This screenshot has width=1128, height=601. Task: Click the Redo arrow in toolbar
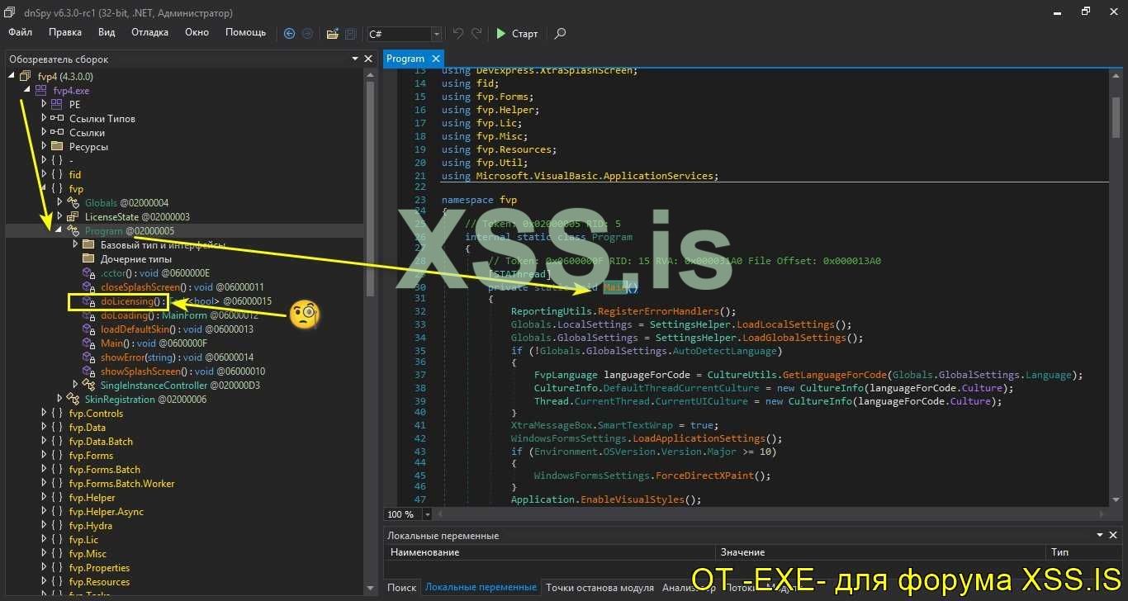[476, 34]
